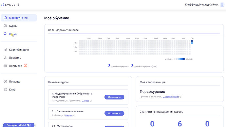
Task: Click Продолжить for Моделирование и Собранность
Action: click(114, 97)
